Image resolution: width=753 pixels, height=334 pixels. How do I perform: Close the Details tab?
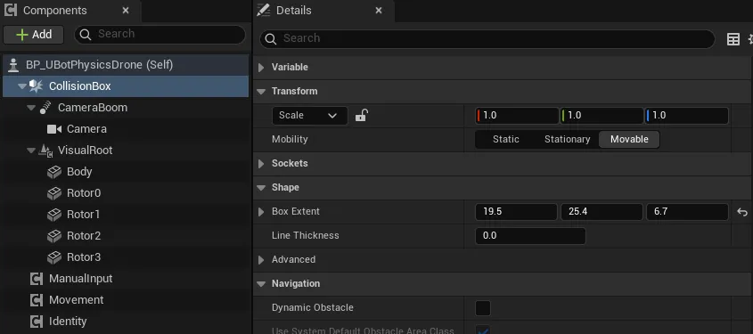click(379, 11)
